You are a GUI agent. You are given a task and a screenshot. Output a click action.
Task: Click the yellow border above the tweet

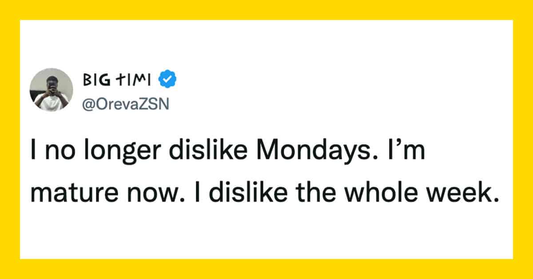(x=266, y=10)
